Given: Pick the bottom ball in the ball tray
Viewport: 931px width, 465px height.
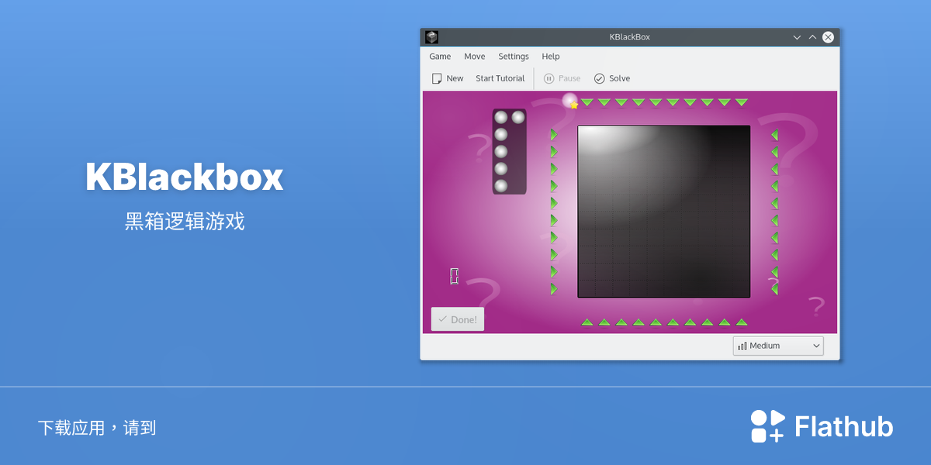Looking at the screenshot, I should [x=501, y=186].
